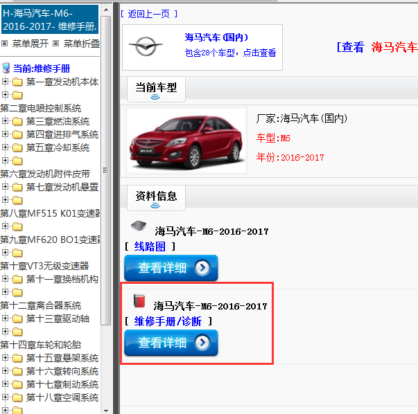Image resolution: width=418 pixels, height=414 pixels.
Task: Click 查看详细 button under 线路图
Action: coord(171,268)
